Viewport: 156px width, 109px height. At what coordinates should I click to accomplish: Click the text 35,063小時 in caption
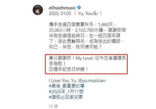(x=60, y=30)
